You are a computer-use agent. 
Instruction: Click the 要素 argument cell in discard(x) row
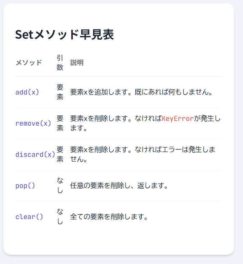(60, 154)
